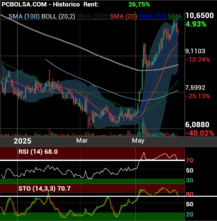Image resolution: width=217 pixels, height=221 pixels.
Task: Click the RSI (14) 68.0 indicator label
Action: (x=38, y=152)
